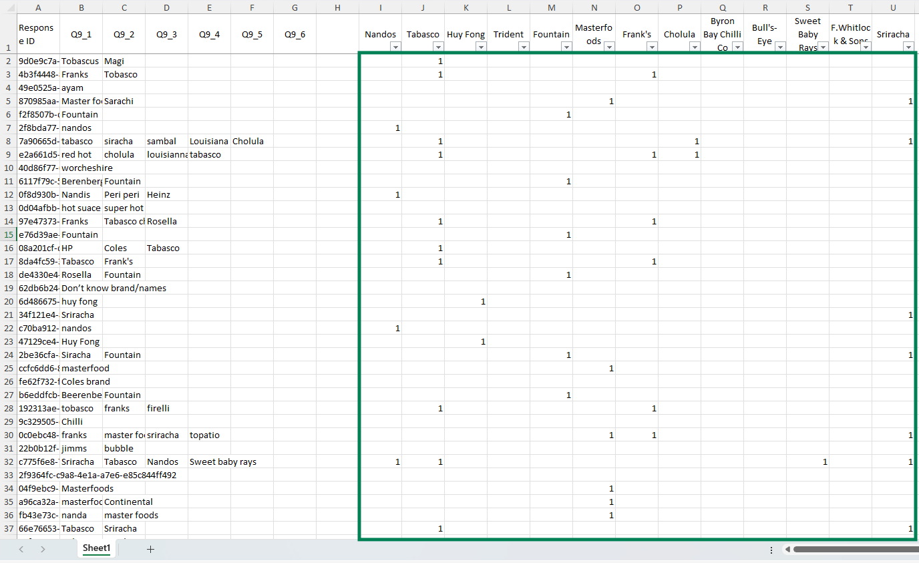Click the Continental cell
919x563 pixels.
coord(124,502)
